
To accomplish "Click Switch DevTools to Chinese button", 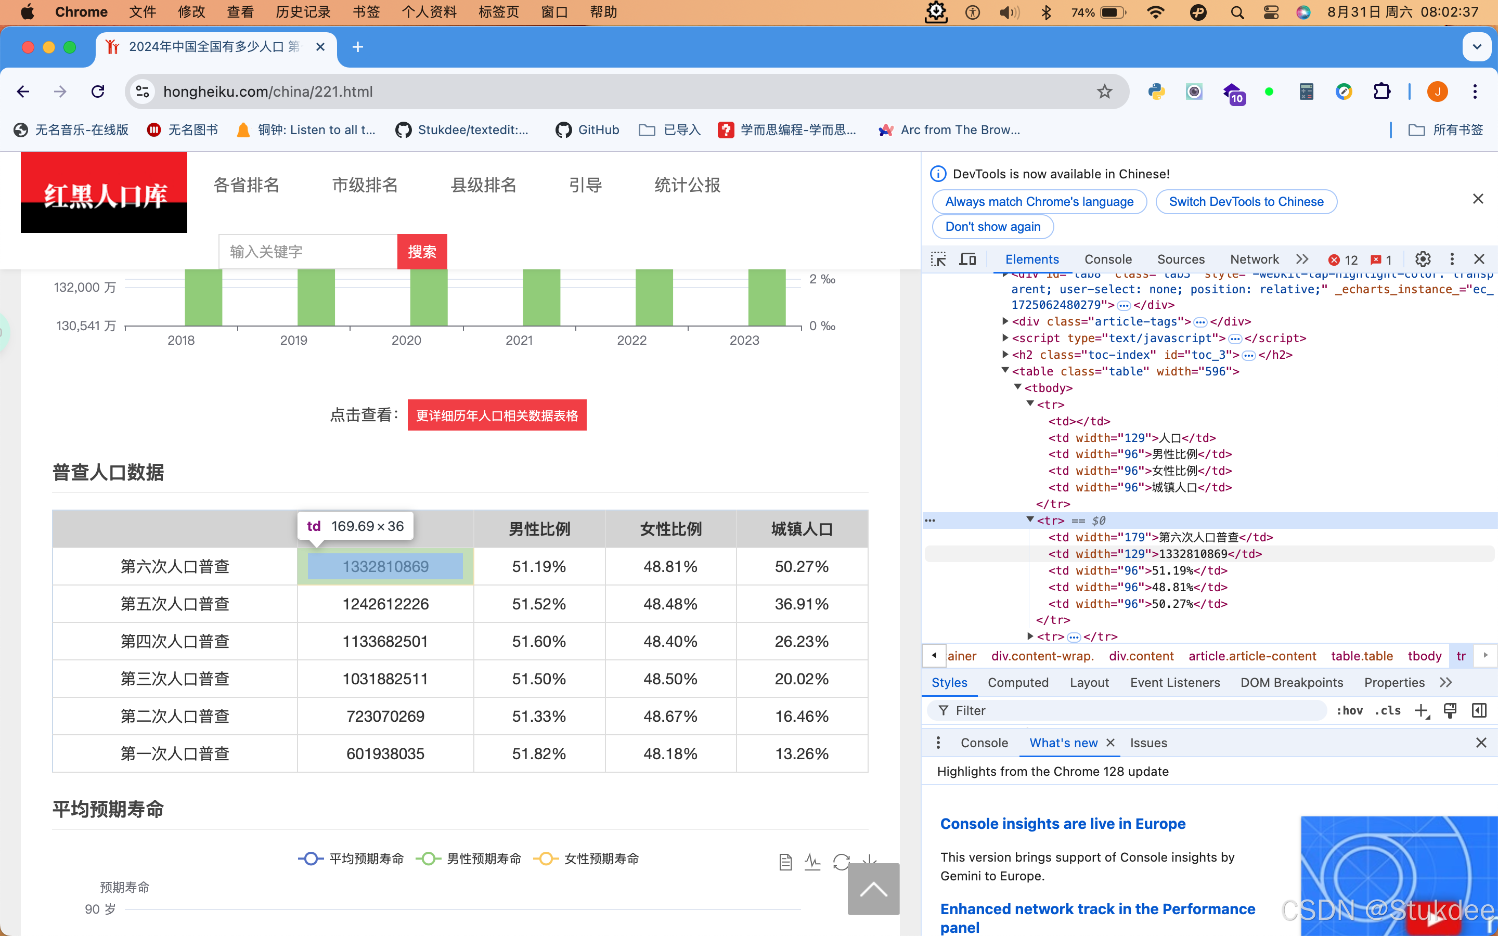I will (x=1245, y=202).
